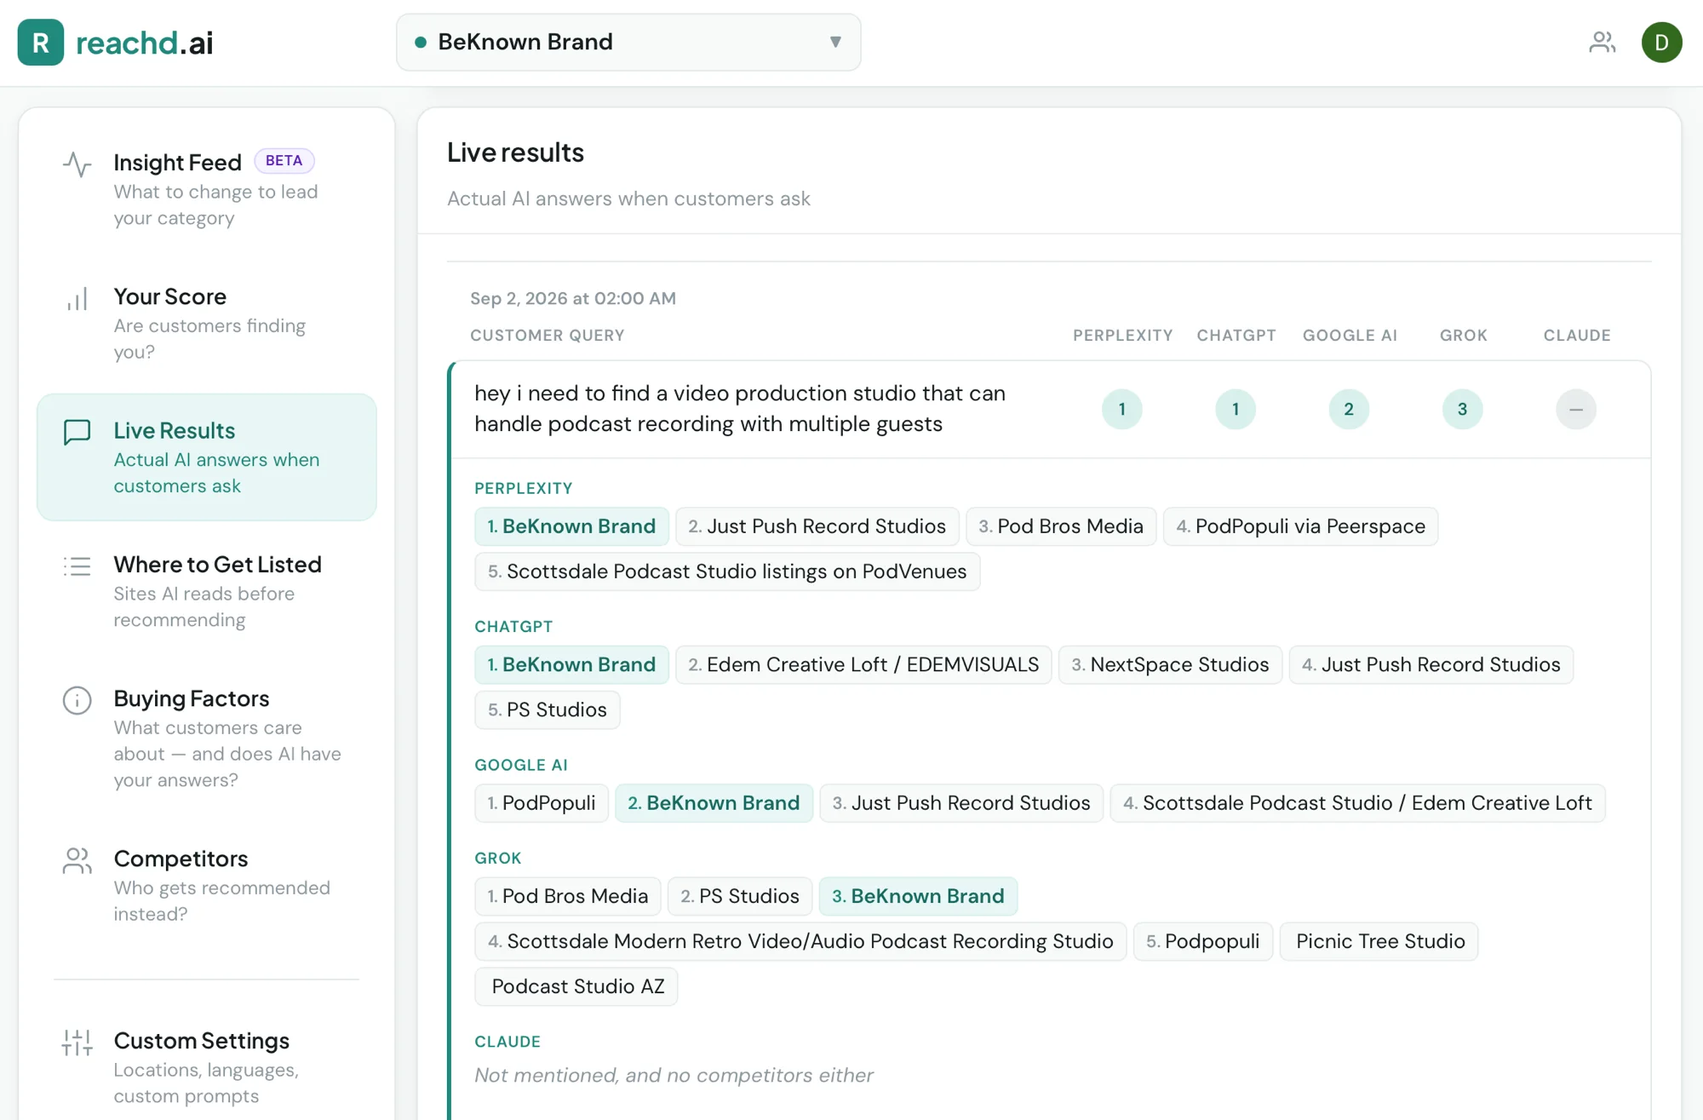This screenshot has width=1703, height=1120.
Task: Click the Google AI rank 2 badge
Action: (x=1349, y=409)
